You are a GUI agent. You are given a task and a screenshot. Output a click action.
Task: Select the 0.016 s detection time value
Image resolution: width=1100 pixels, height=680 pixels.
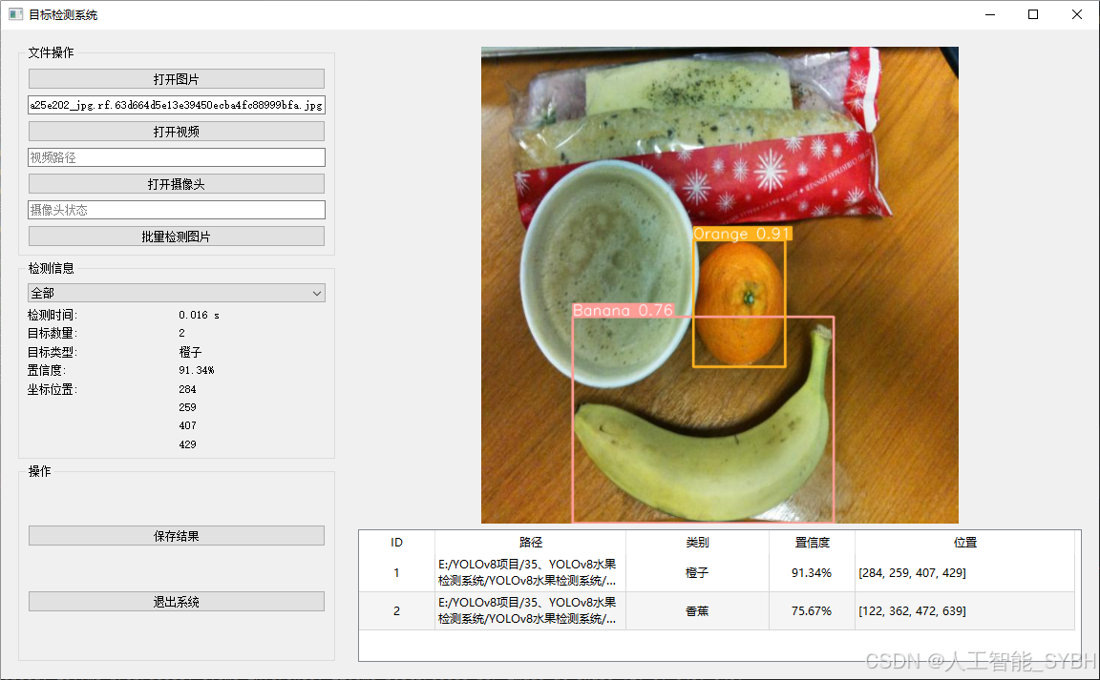pyautogui.click(x=200, y=315)
